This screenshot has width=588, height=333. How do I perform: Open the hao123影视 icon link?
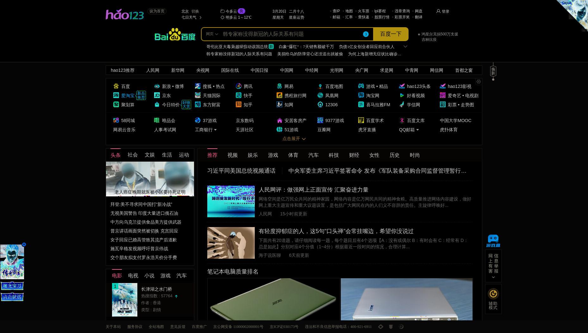(443, 86)
